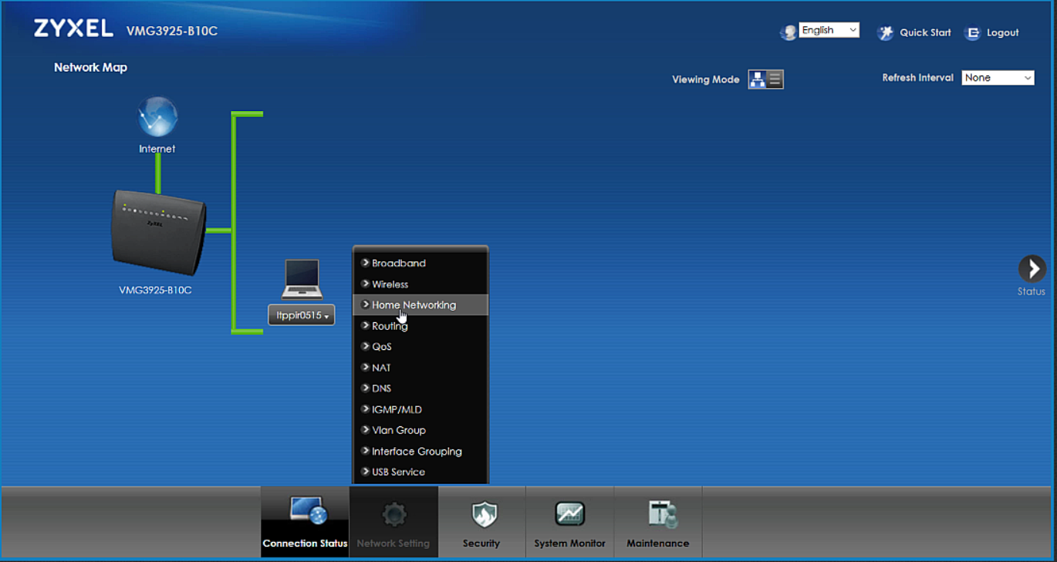Select Interface Grouping menu entry
Viewport: 1057px width, 562px height.
coord(420,451)
